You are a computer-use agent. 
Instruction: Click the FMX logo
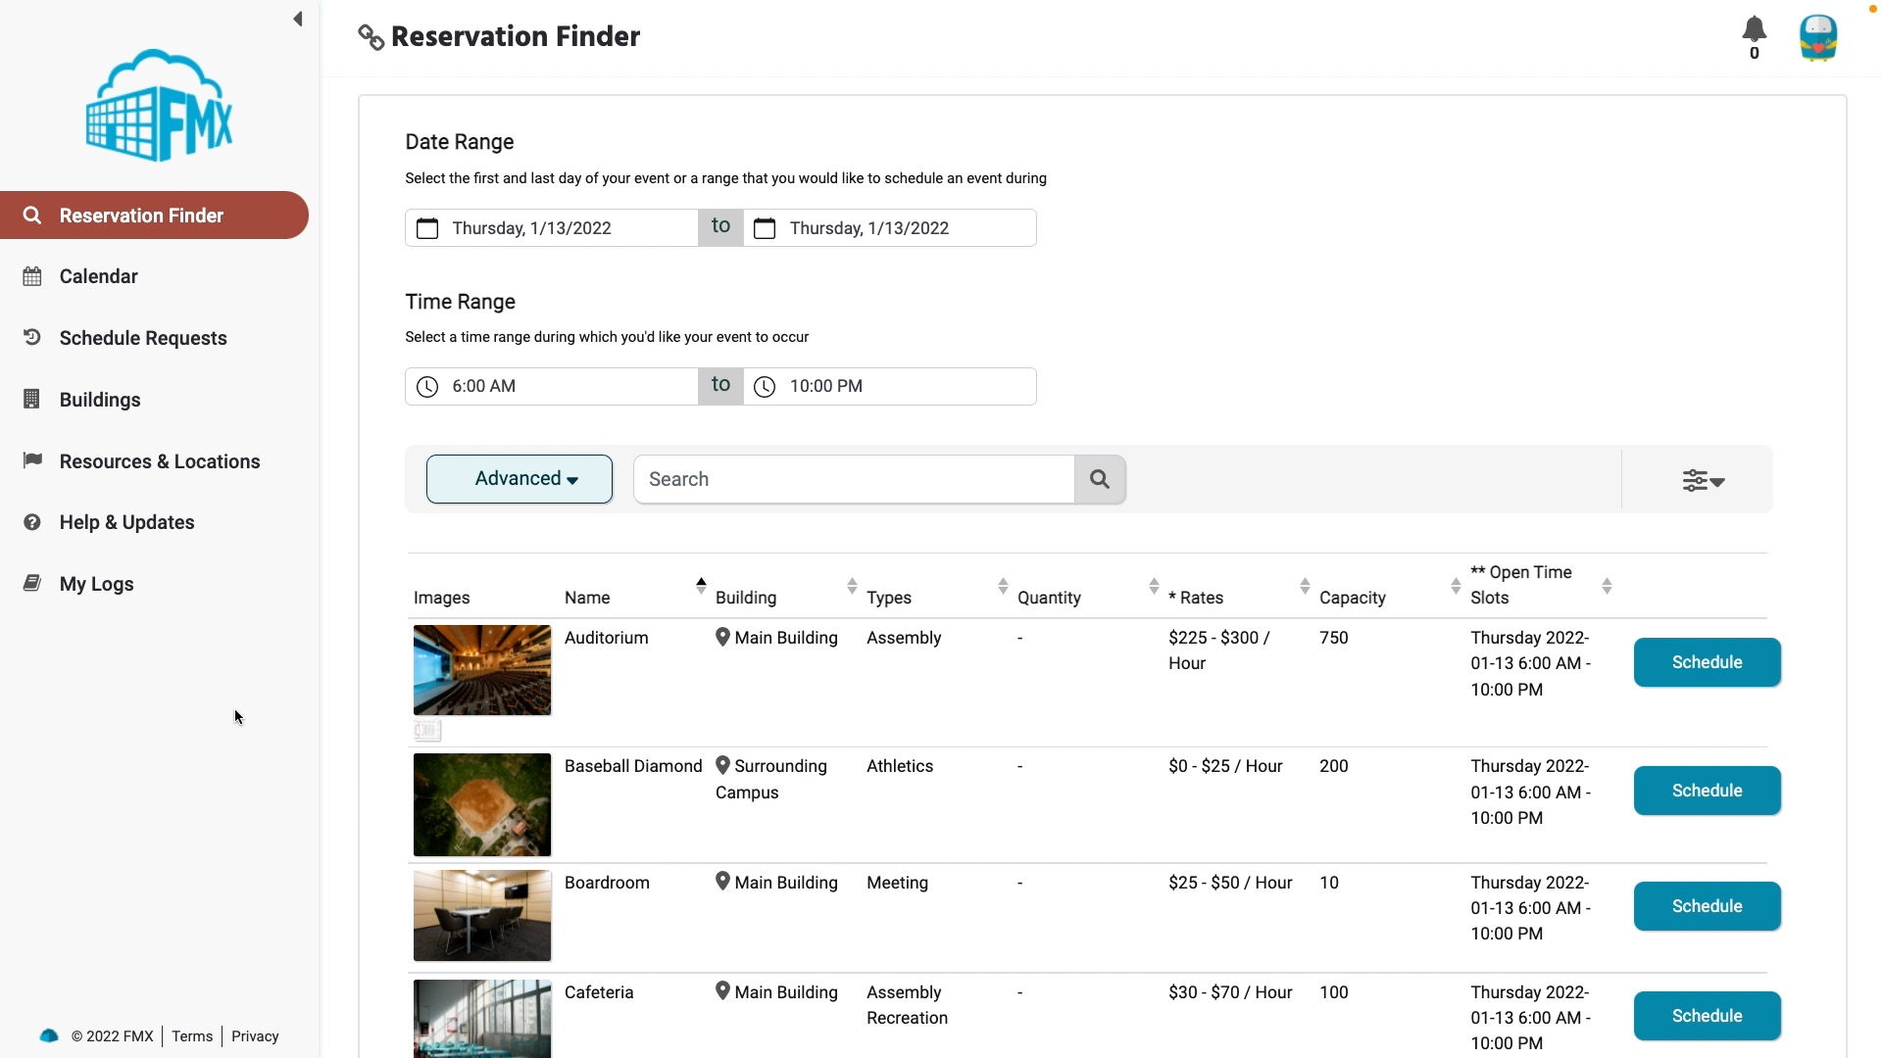click(159, 105)
